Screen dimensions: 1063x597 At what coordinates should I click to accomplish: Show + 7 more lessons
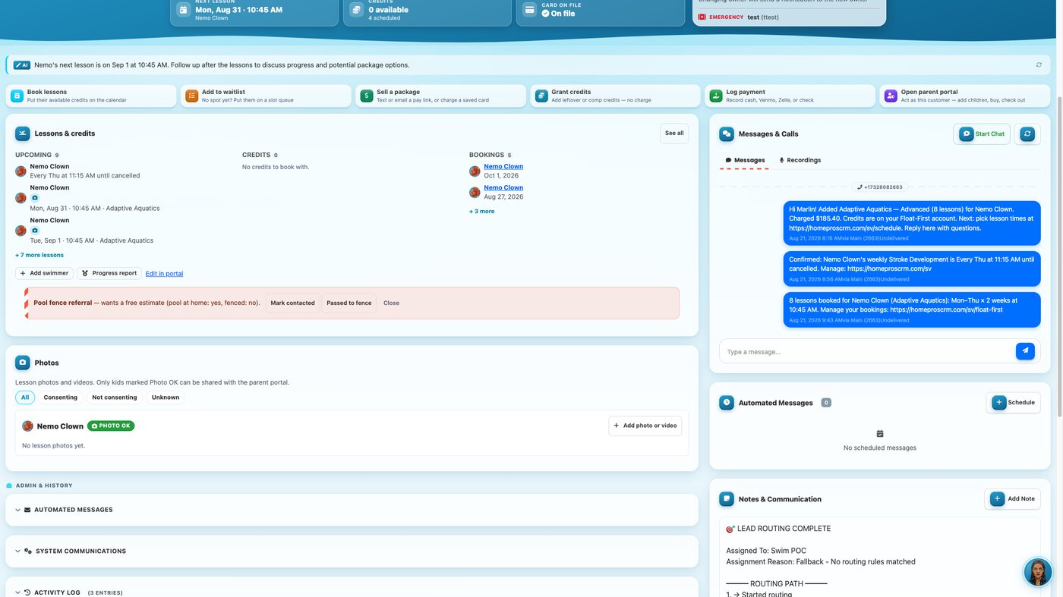point(39,255)
